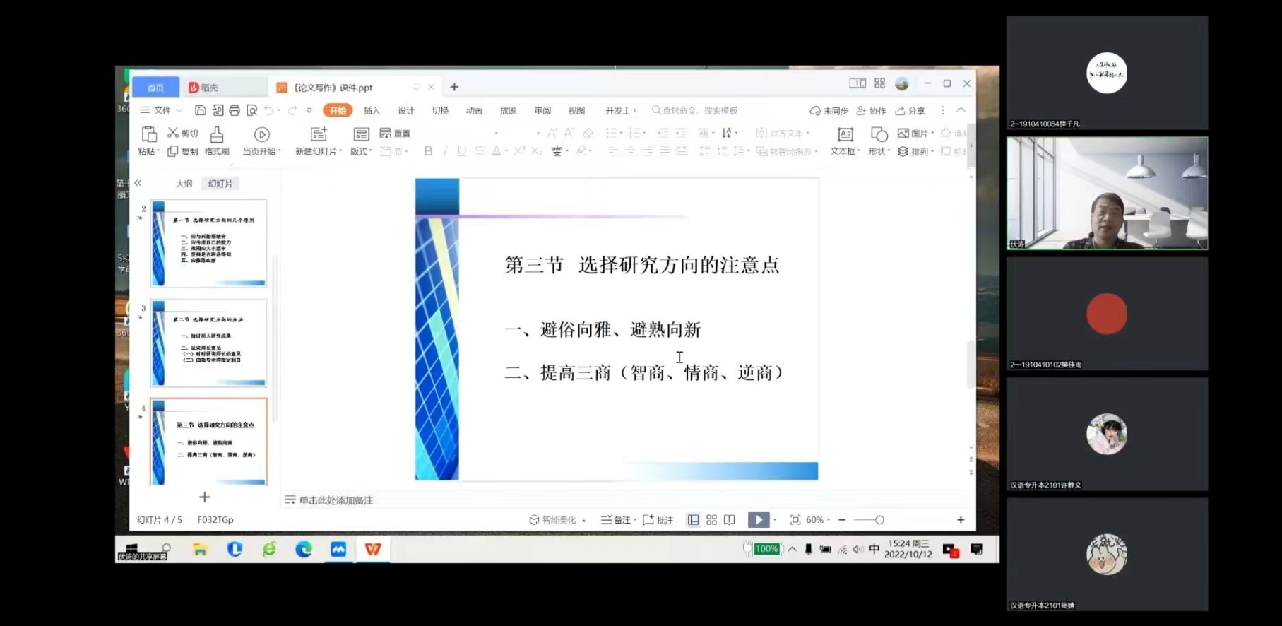Viewport: 1282px width, 626px height.
Task: Click the zoom slider handle
Action: coord(879,520)
